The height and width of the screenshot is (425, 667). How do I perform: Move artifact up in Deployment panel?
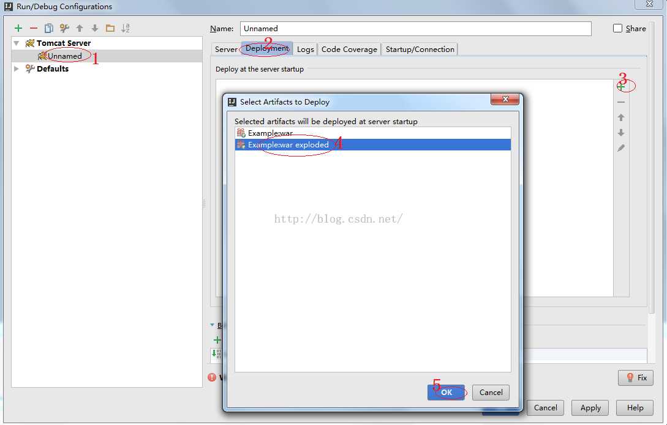621,117
